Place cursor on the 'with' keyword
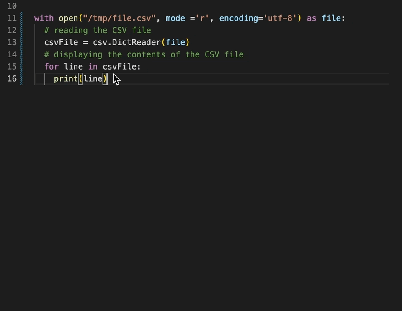 pos(44,18)
